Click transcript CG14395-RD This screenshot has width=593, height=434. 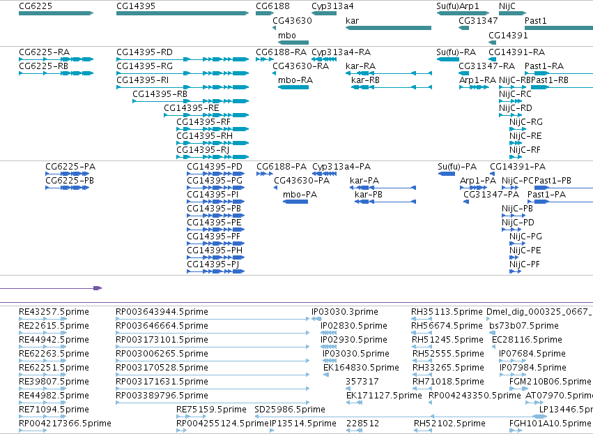click(183, 59)
